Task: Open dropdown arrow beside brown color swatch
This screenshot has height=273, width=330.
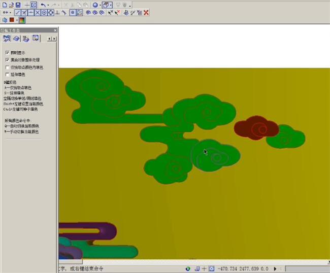Action: click(x=17, y=20)
